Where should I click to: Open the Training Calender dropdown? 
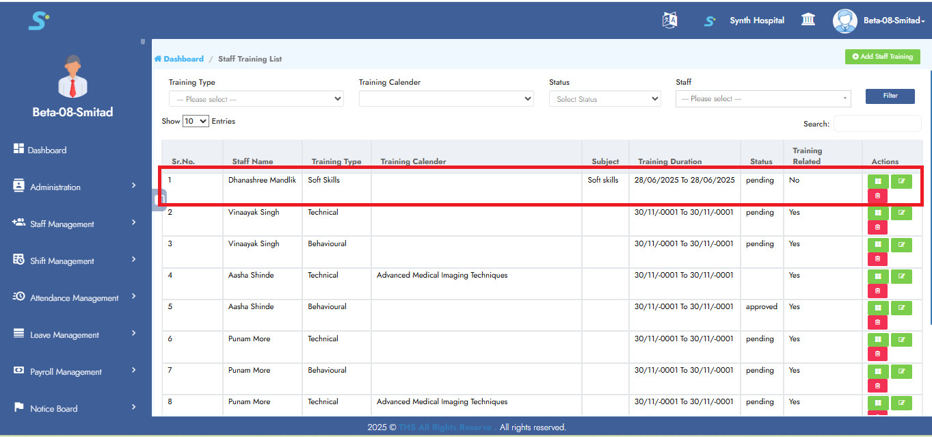446,99
